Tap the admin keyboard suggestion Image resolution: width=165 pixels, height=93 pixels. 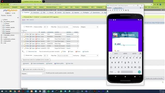coord(134,53)
